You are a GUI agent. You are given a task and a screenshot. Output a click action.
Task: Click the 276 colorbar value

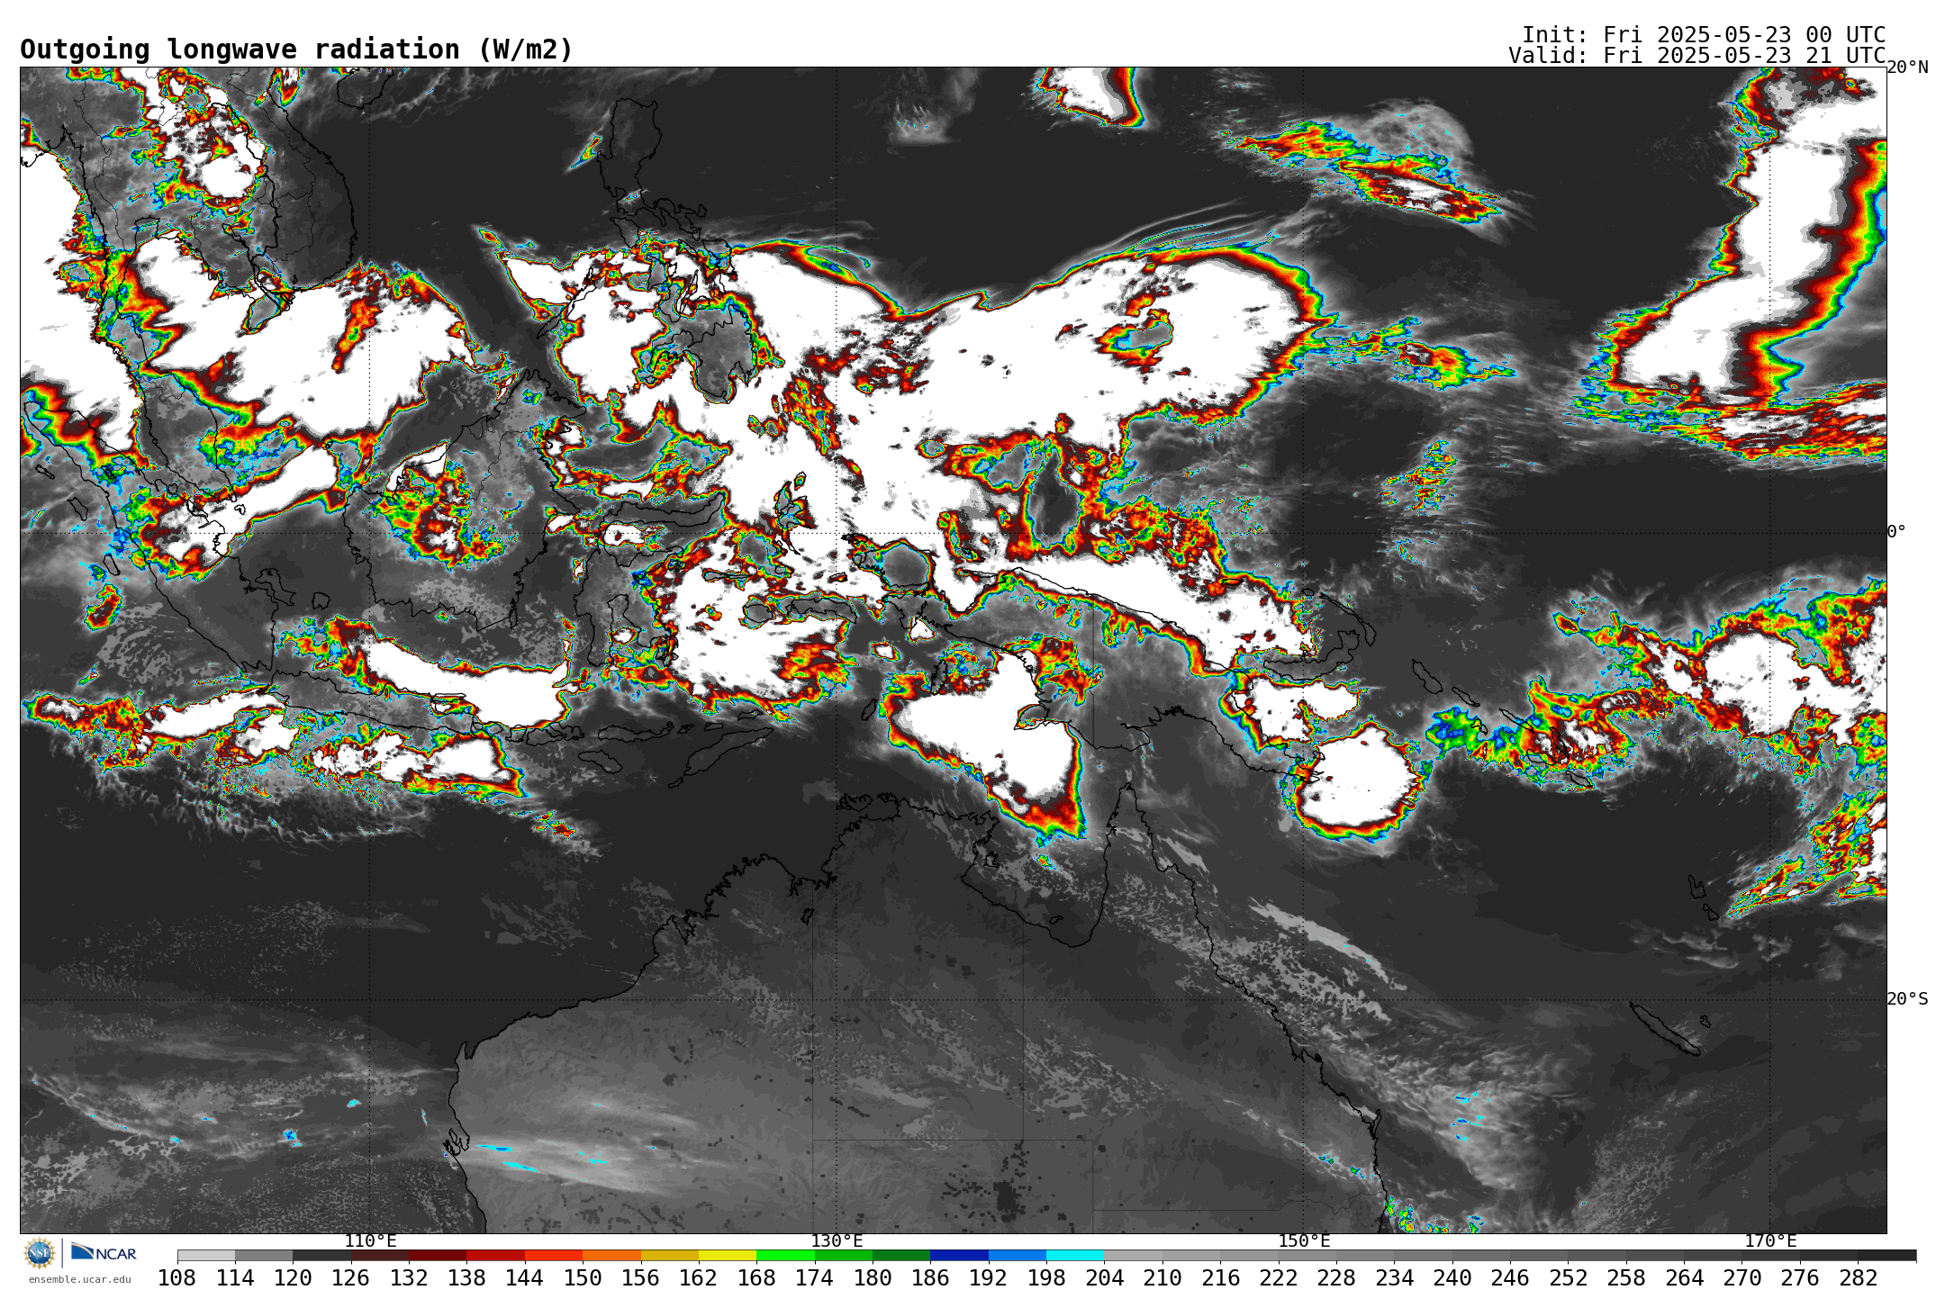click(1800, 1277)
